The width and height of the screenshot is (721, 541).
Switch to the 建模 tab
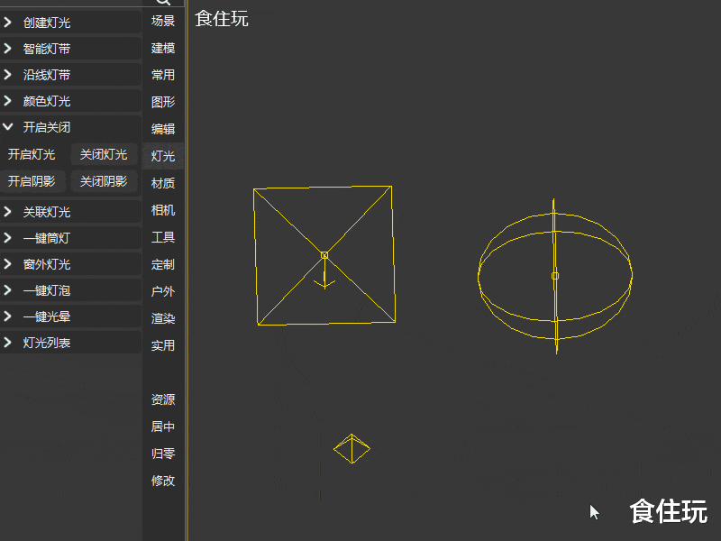pyautogui.click(x=163, y=48)
